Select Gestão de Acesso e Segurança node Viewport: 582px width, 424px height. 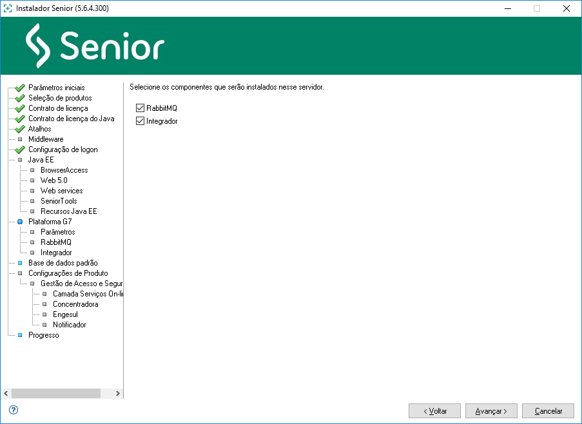pyautogui.click(x=82, y=284)
